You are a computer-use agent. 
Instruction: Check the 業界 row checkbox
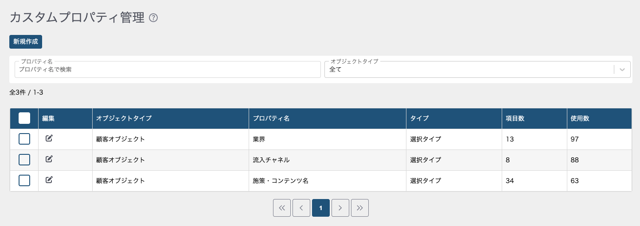point(24,139)
